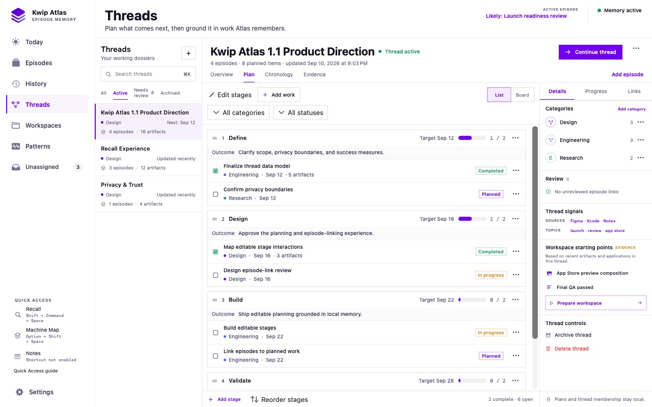Screen dimensions: 652x407
Task: Check Build editable stages
Action: pos(215,333)
